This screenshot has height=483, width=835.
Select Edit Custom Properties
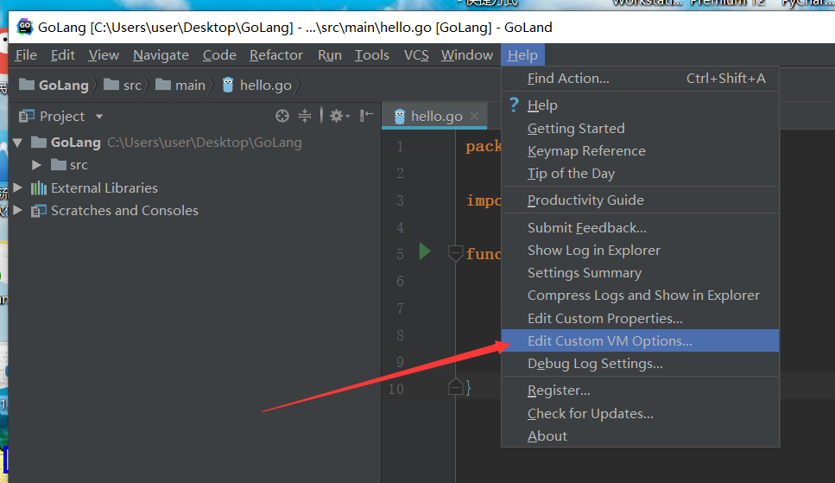coord(640,318)
